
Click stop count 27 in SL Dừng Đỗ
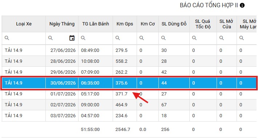(164, 94)
